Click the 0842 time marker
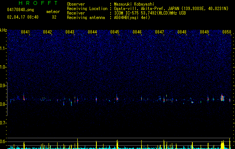Image resolution: width=235 pixels, height=149 pixels. pyautogui.click(x=47, y=32)
